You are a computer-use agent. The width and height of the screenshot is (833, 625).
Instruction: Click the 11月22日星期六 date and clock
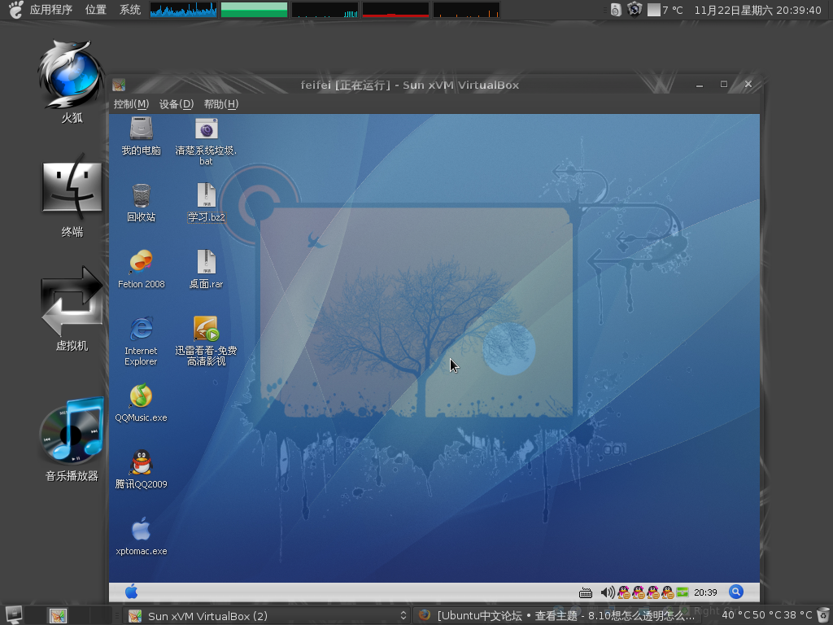[757, 10]
